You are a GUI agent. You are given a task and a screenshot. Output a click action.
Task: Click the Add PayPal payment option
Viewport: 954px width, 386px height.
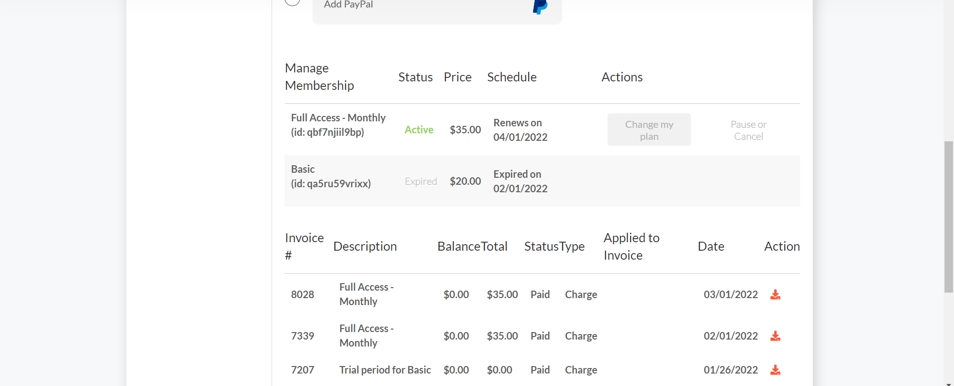tap(348, 5)
